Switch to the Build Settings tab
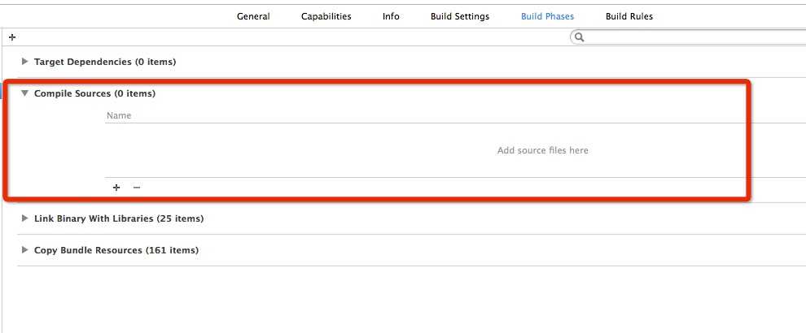 pos(460,16)
